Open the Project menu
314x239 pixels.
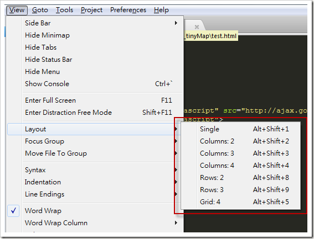coord(91,10)
